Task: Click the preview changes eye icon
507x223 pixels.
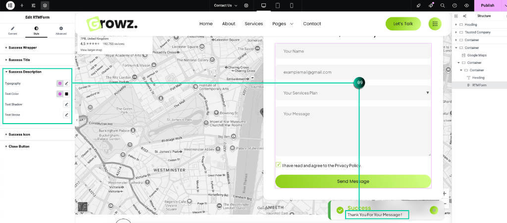Action: point(467,5)
